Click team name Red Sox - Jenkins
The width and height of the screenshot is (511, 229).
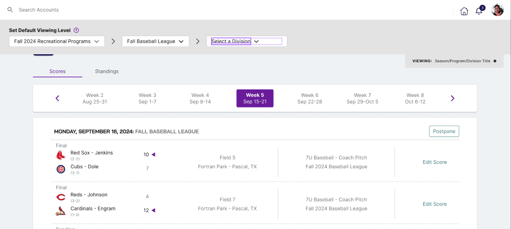pyautogui.click(x=91, y=153)
